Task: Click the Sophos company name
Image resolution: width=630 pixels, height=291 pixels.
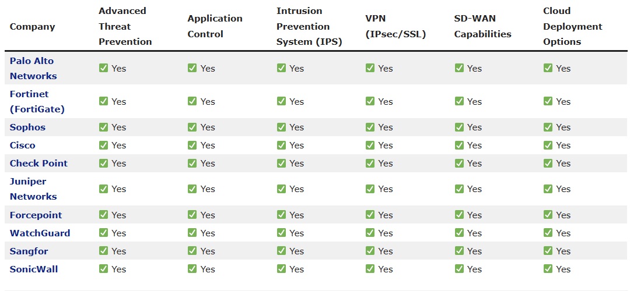Action: (27, 127)
